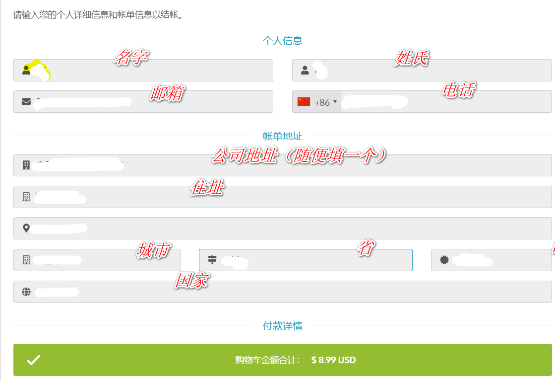Click the signpost icon in province field
The width and height of the screenshot is (555, 381).
click(212, 260)
